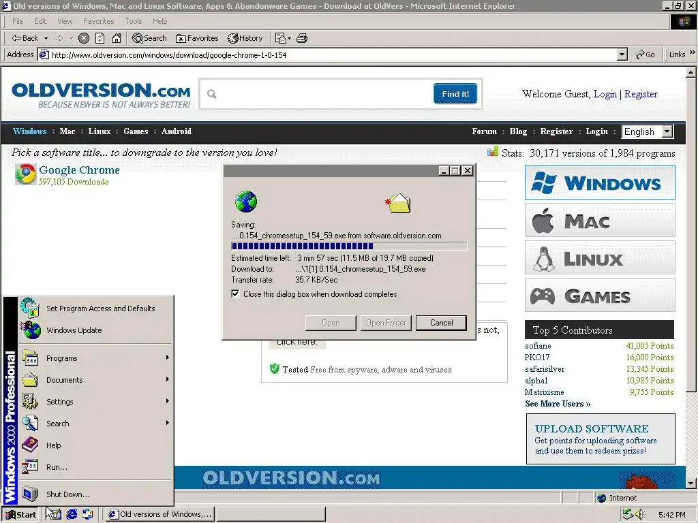Screen dimensions: 698x523
Task: Open the Search pane in IE toolbar
Action: click(x=149, y=38)
